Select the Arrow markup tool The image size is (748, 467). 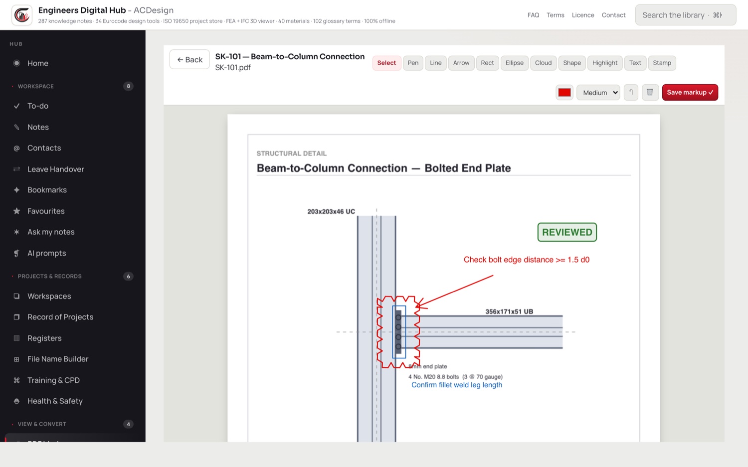tap(461, 63)
